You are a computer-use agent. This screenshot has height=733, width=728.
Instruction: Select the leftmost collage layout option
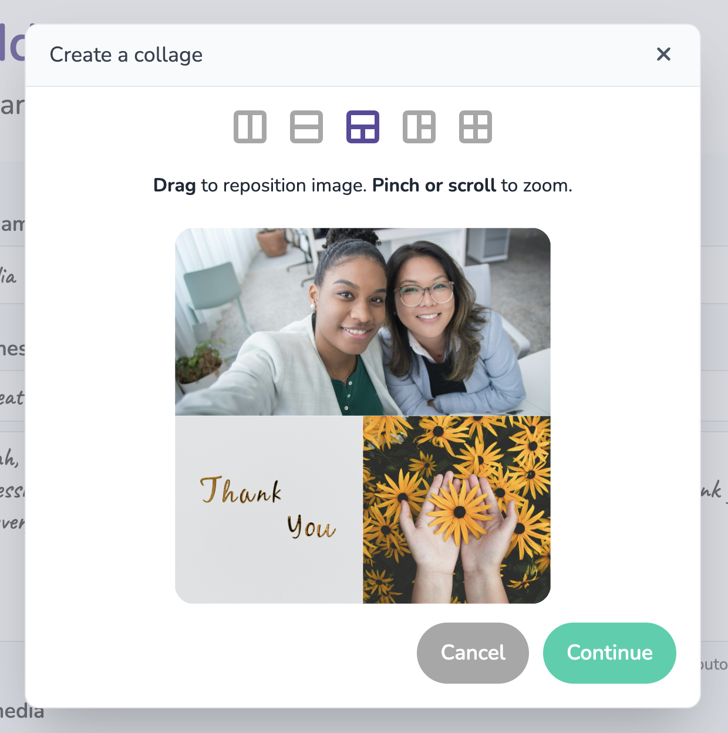(250, 127)
